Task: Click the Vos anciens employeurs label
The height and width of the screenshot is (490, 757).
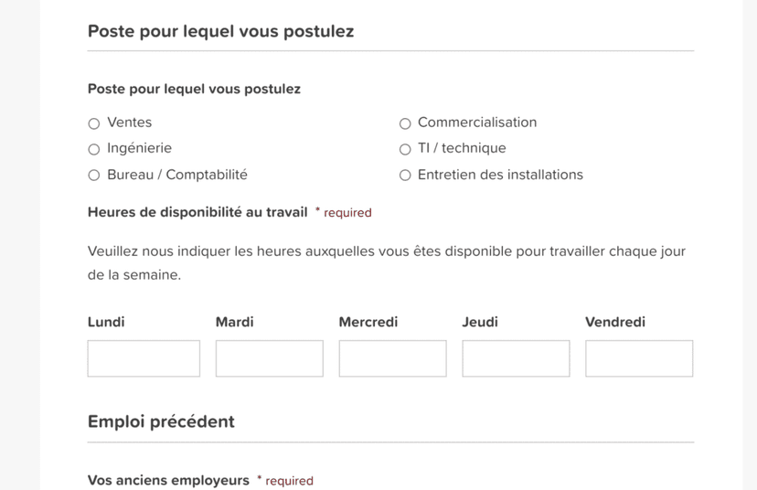Action: (x=168, y=480)
